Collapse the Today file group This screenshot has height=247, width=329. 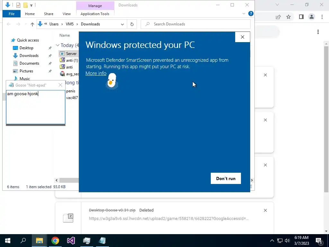click(58, 45)
